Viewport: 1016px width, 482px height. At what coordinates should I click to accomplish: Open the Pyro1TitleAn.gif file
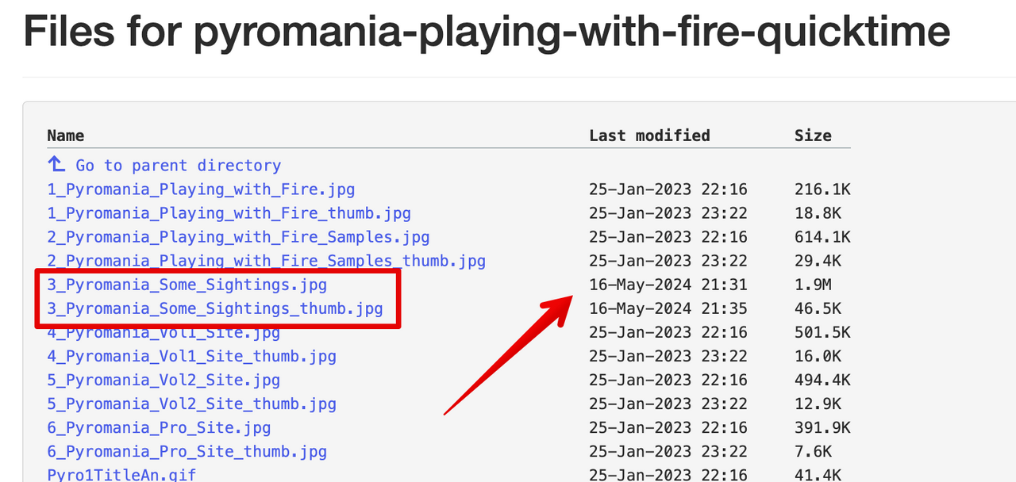point(121,475)
